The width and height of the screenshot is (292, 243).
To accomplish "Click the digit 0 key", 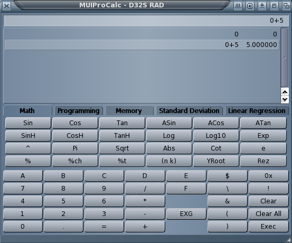I will point(23,227).
